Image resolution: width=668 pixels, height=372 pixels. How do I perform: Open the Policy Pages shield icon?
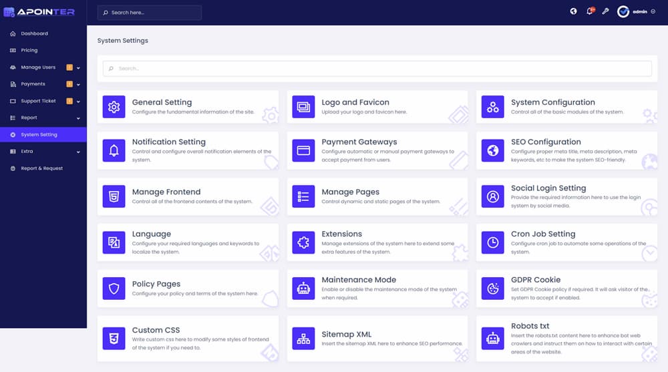click(x=114, y=289)
